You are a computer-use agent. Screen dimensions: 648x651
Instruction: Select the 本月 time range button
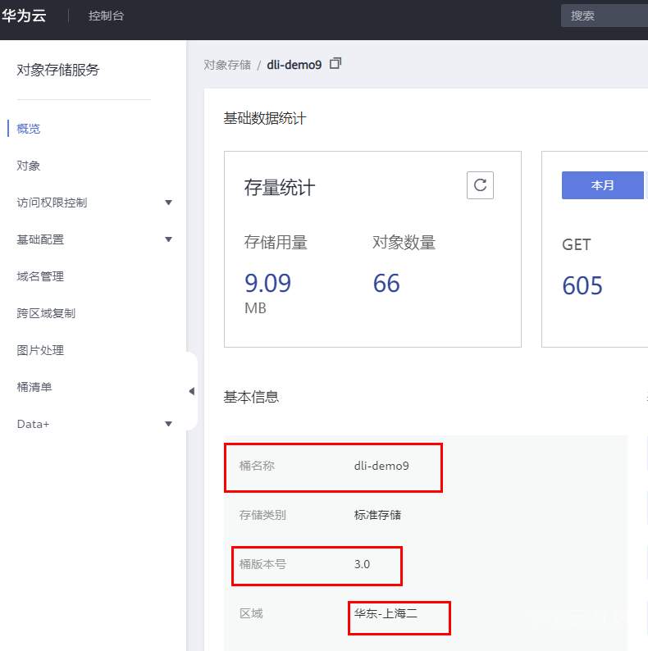tap(603, 185)
